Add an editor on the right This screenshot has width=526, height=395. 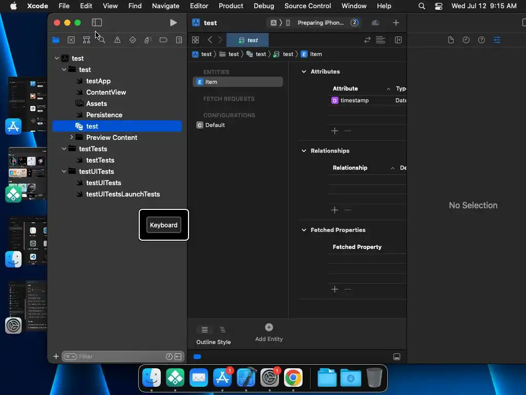point(398,40)
